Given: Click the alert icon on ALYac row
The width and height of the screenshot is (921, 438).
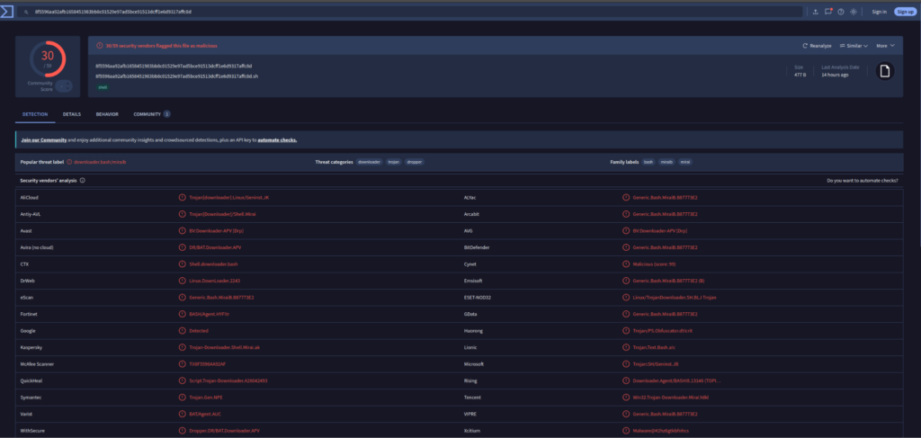Looking at the screenshot, I should [626, 197].
